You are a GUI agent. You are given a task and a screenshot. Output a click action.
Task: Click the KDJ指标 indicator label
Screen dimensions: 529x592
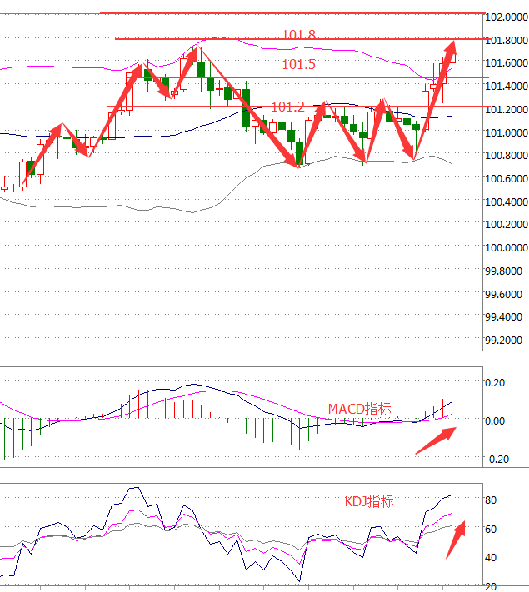click(369, 501)
